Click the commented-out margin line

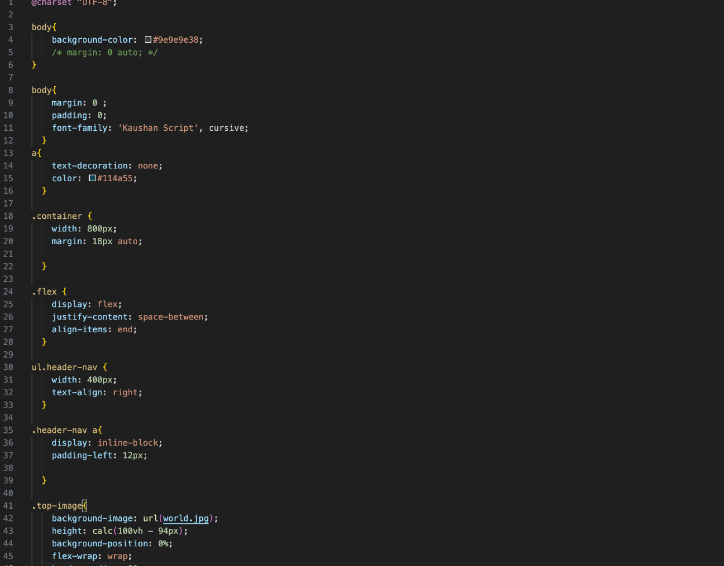(104, 53)
